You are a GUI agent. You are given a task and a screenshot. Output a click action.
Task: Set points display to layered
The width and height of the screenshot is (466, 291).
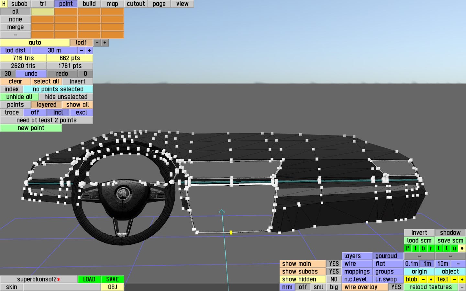(x=47, y=105)
